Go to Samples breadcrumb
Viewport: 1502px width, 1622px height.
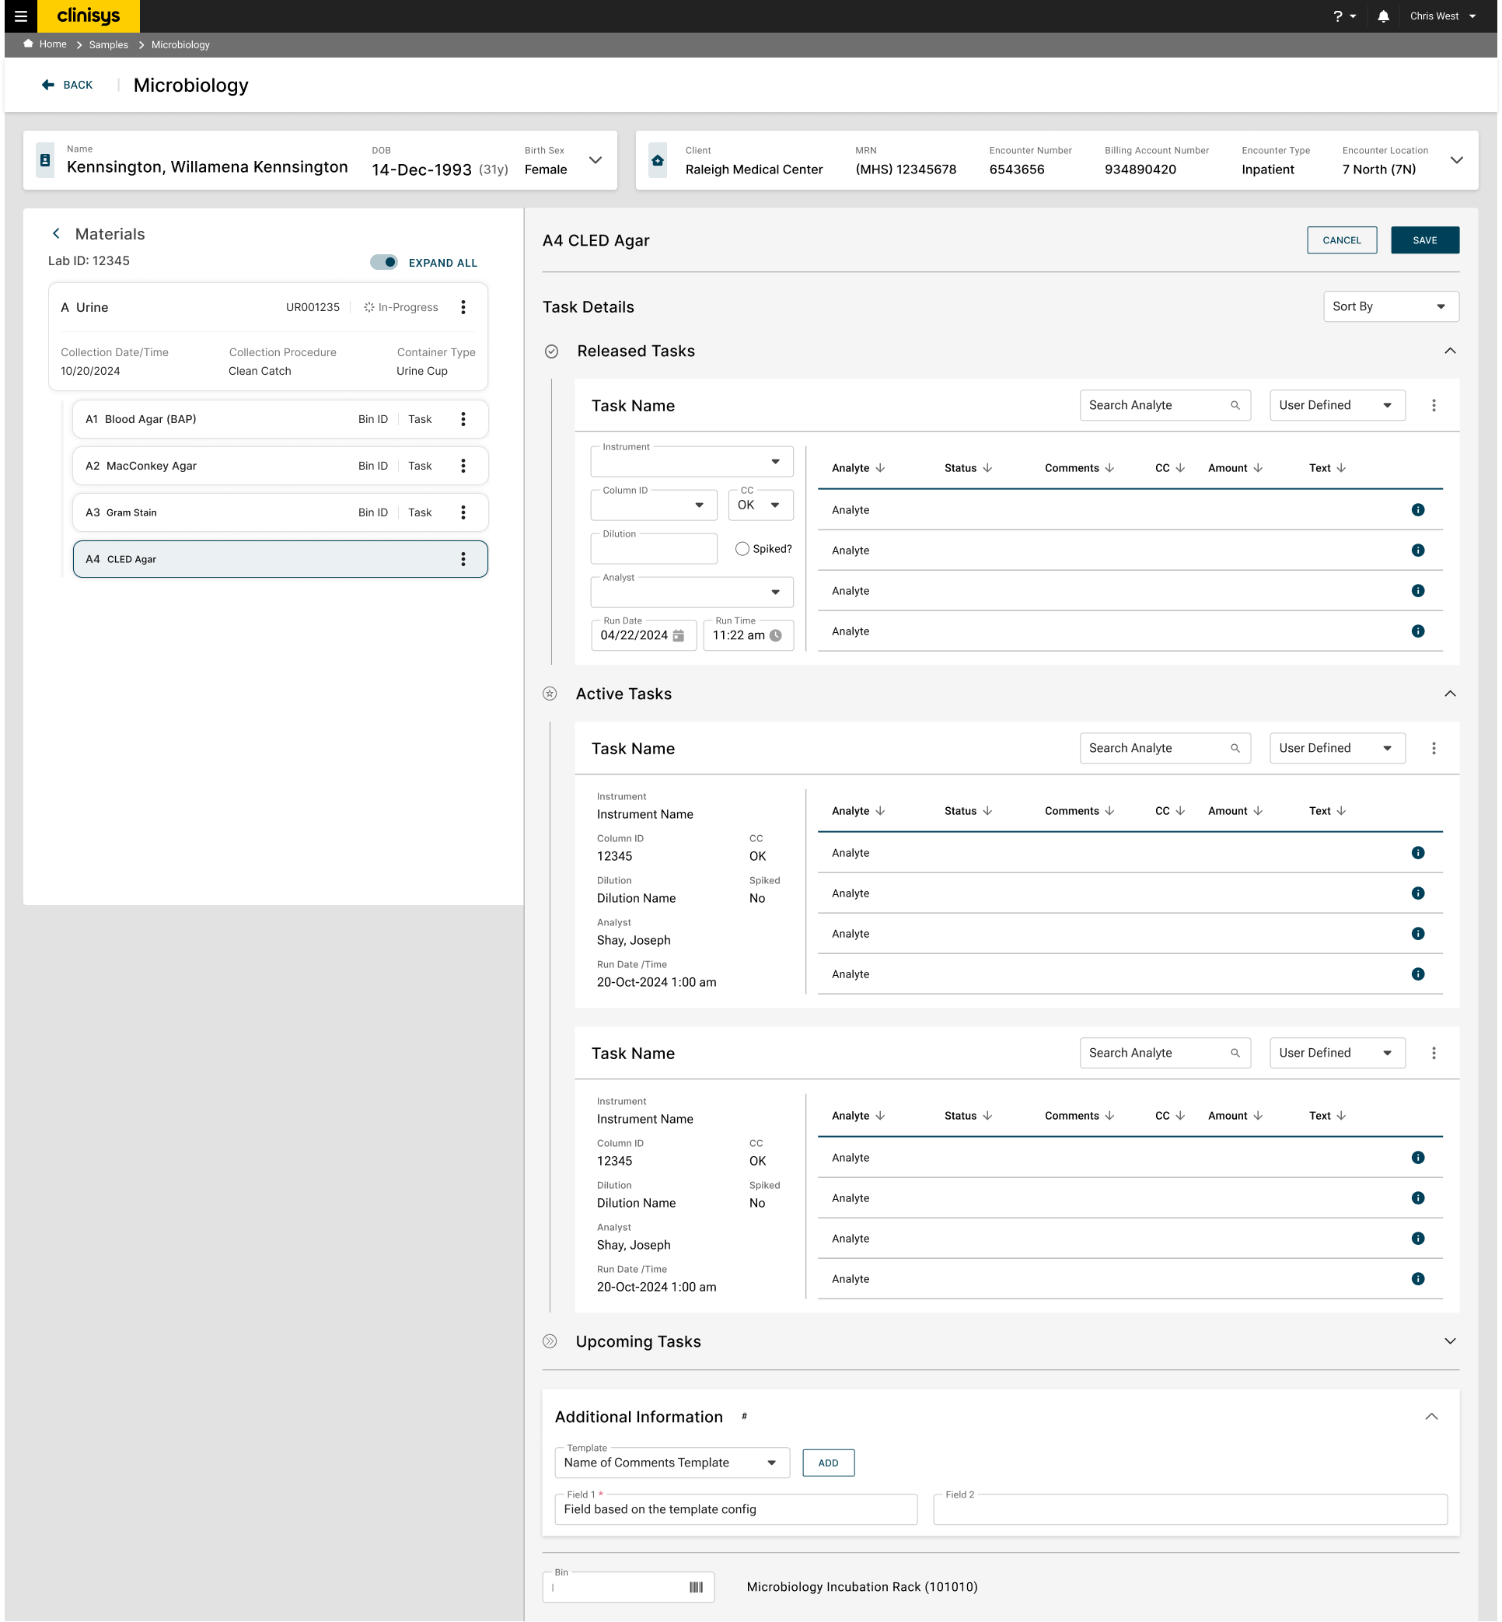[x=109, y=45]
